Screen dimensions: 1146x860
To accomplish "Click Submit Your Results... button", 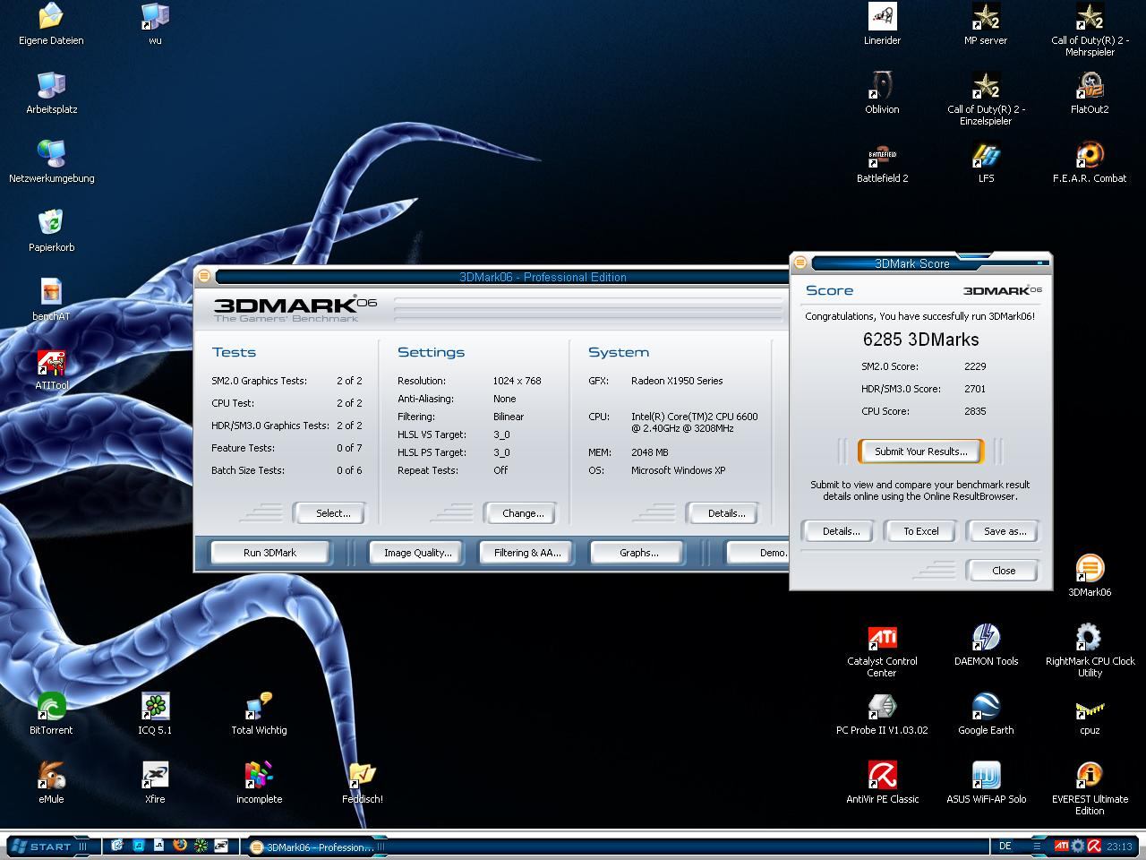I will (x=920, y=451).
